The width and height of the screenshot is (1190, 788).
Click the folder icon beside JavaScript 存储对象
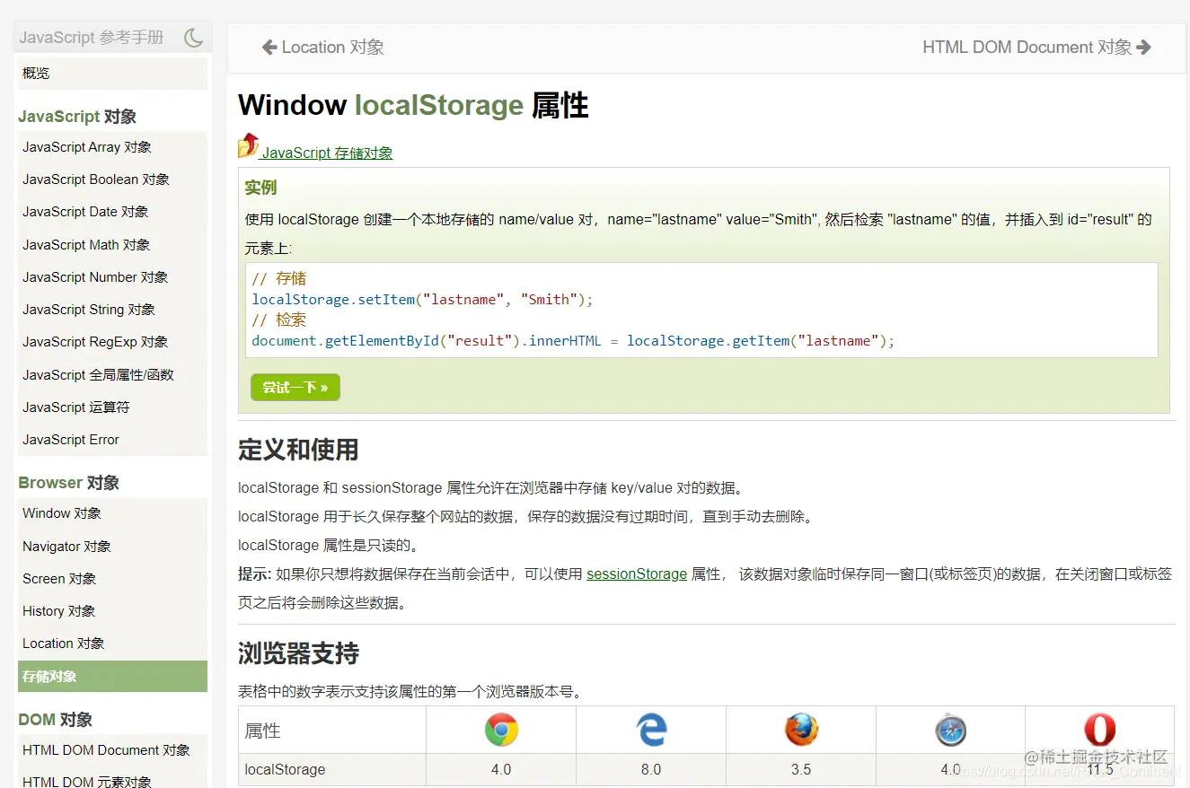click(x=248, y=146)
